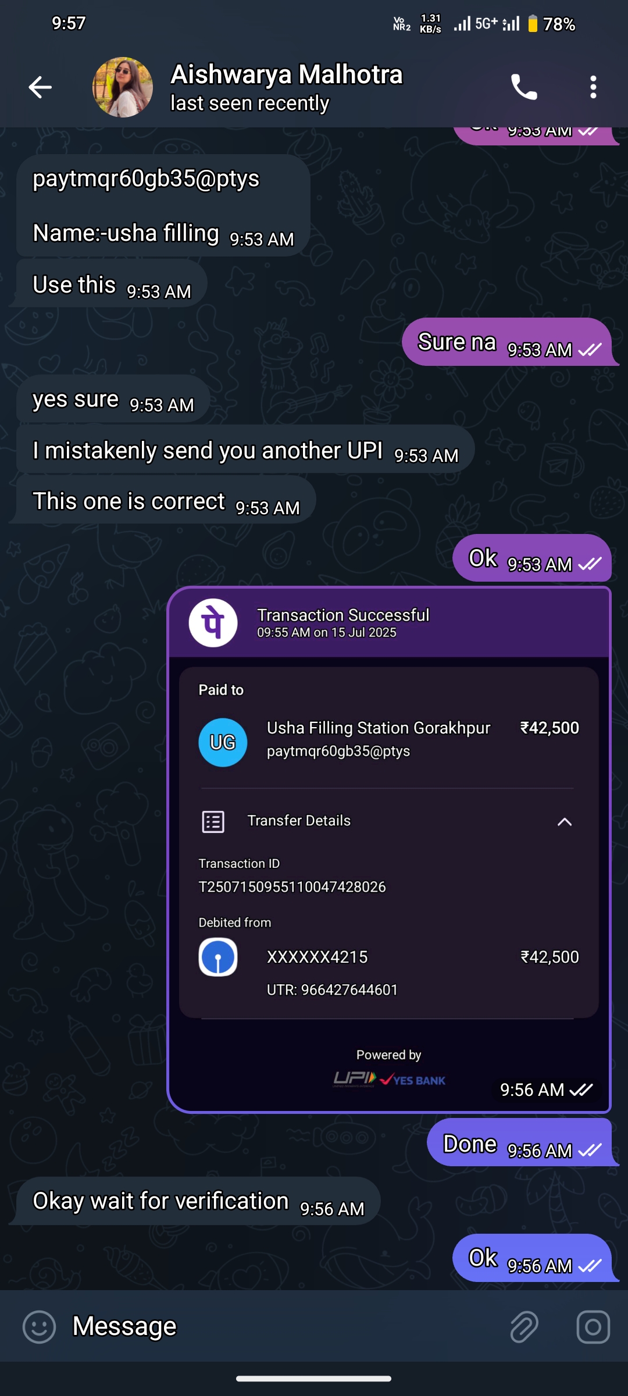The width and height of the screenshot is (628, 1396).
Task: Tap the "This one is correct" message
Action: pos(166,501)
